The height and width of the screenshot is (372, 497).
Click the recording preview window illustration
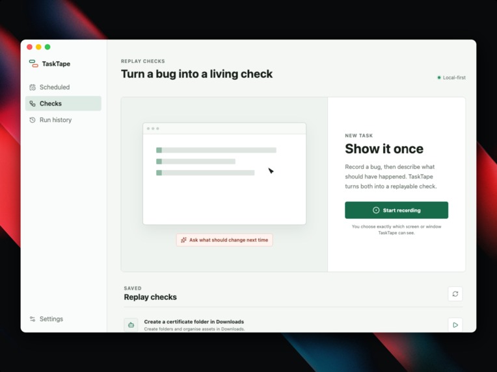pyautogui.click(x=224, y=173)
